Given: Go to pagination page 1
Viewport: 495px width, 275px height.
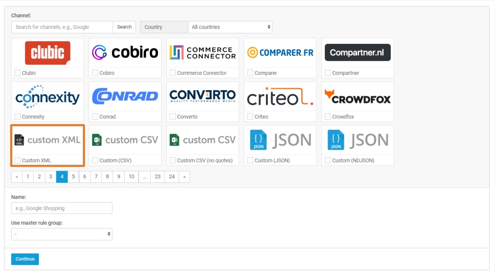Looking at the screenshot, I should [28, 177].
